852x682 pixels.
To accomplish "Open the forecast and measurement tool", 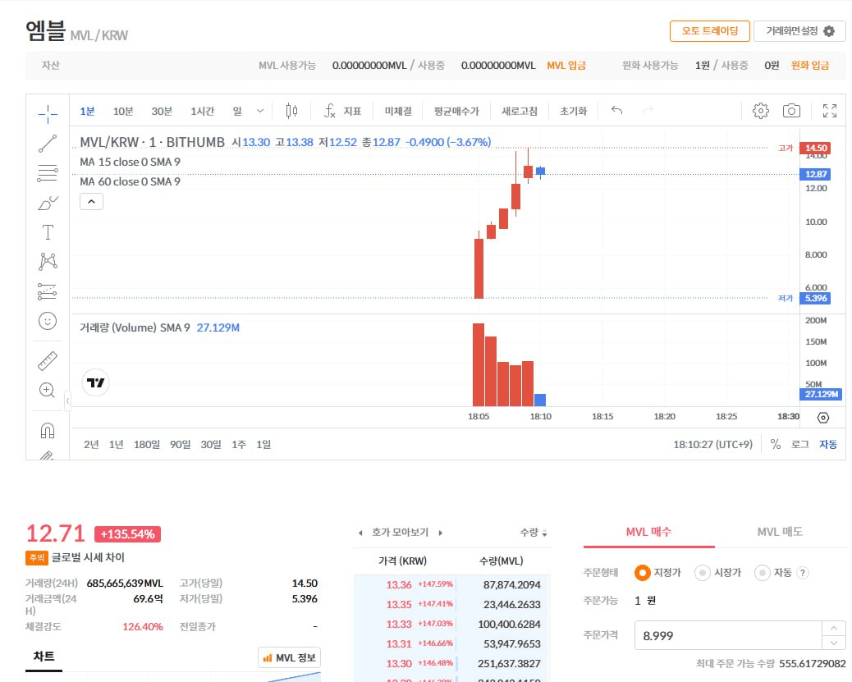I will pyautogui.click(x=48, y=291).
